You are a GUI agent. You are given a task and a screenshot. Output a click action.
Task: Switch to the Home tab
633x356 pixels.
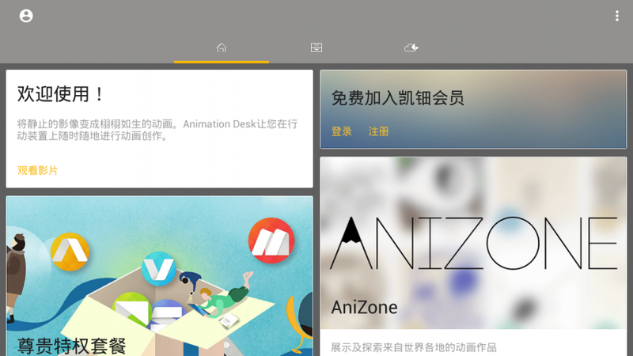pos(222,47)
